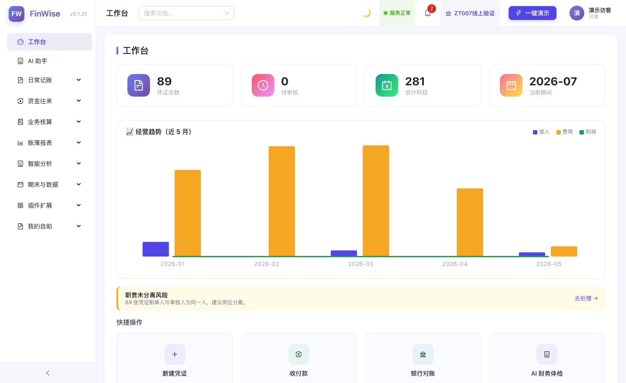This screenshot has width=626, height=383.
Task: Expand 期末与数据 menu chevron
Action: coord(79,184)
